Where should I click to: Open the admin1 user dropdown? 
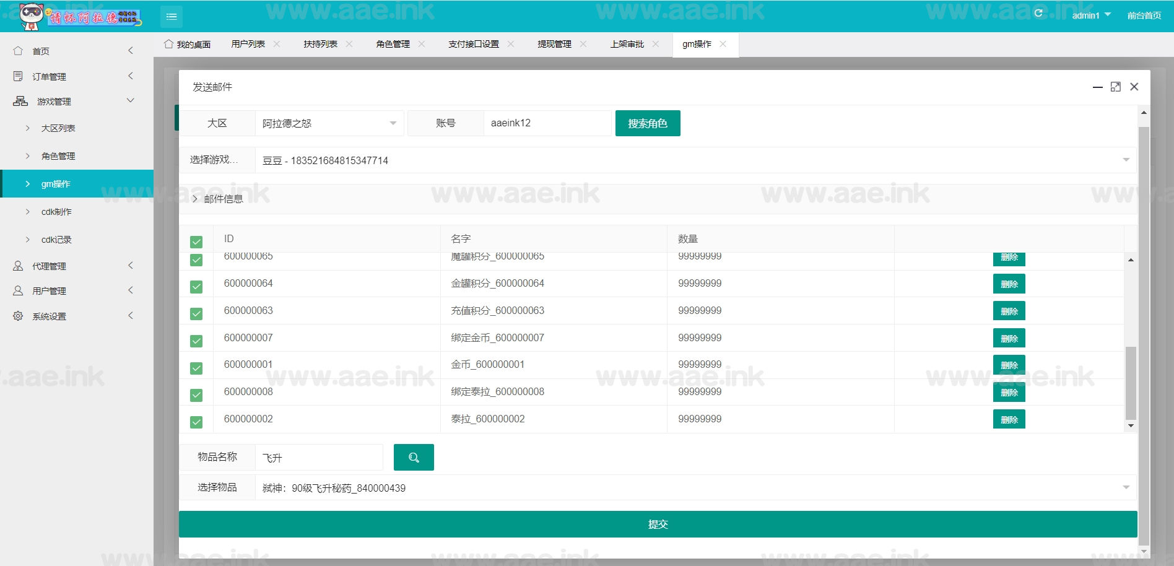click(1091, 15)
